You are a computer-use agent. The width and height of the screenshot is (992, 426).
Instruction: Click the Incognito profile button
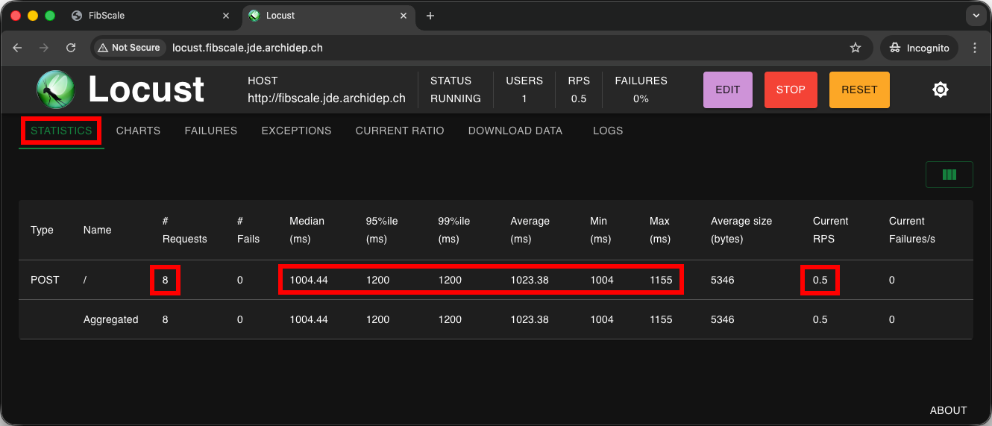pos(920,48)
